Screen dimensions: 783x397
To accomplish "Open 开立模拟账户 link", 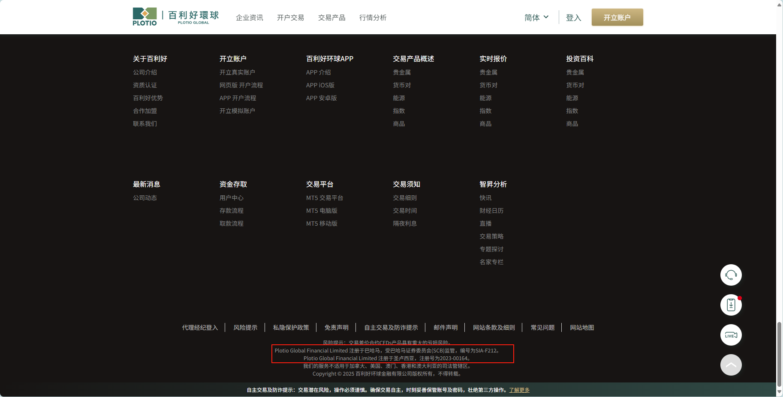I will tap(237, 111).
